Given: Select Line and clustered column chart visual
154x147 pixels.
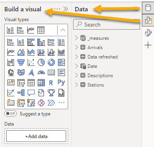Looking at the screenshot, I should (x=51, y=52).
